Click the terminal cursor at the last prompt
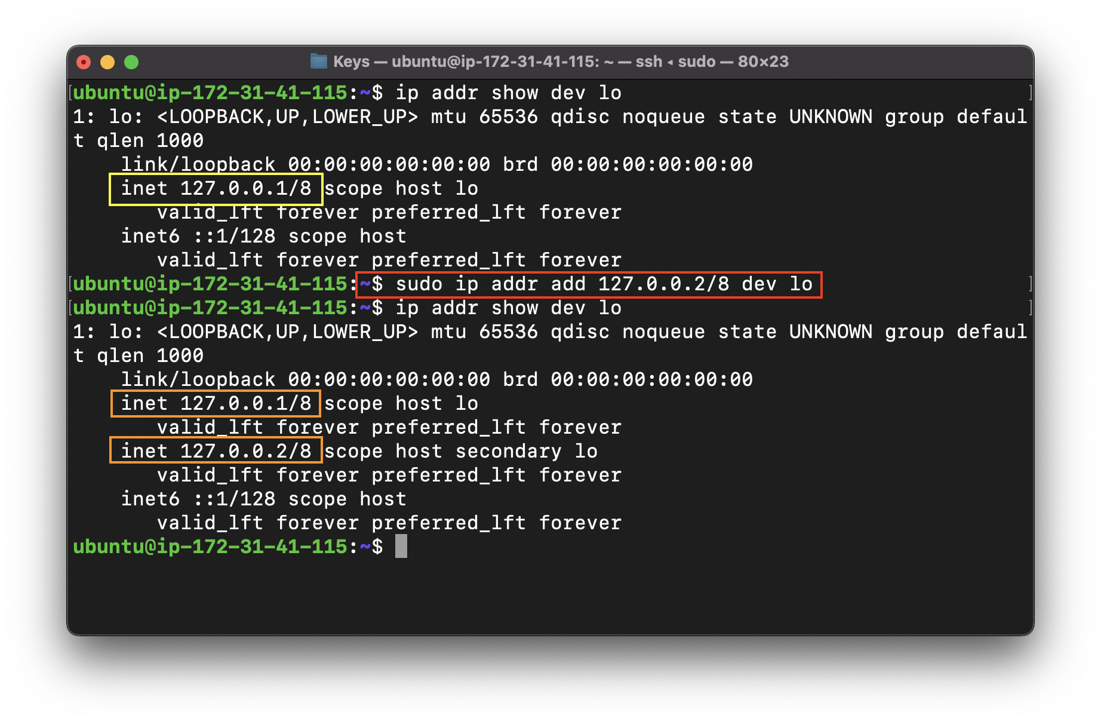The width and height of the screenshot is (1101, 724). [401, 547]
